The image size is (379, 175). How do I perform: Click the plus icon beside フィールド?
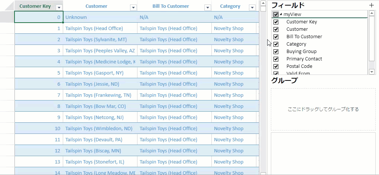(371, 5)
